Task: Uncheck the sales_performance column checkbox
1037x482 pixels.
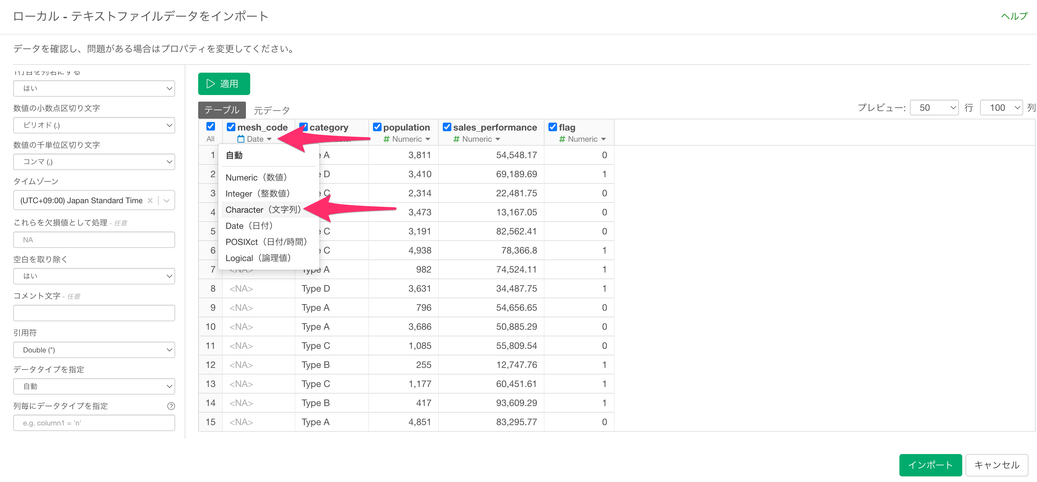Action: coord(447,127)
